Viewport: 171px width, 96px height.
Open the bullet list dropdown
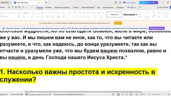71,13
